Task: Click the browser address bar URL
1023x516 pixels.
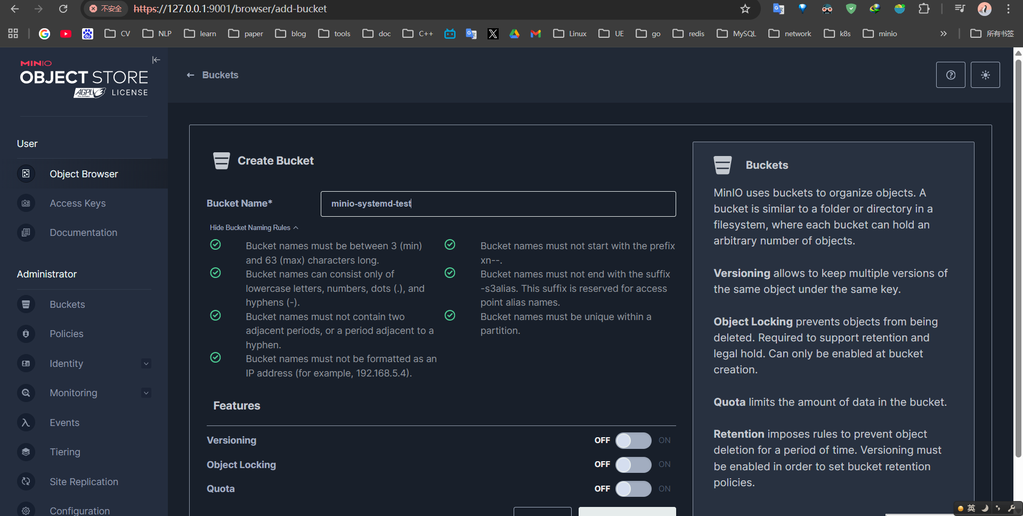Action: click(x=230, y=9)
